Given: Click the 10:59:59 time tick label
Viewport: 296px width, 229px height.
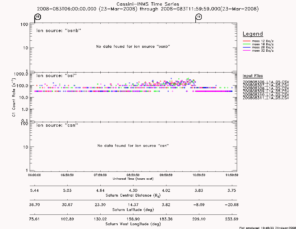Looking at the screenshot, I should pos(199,175).
